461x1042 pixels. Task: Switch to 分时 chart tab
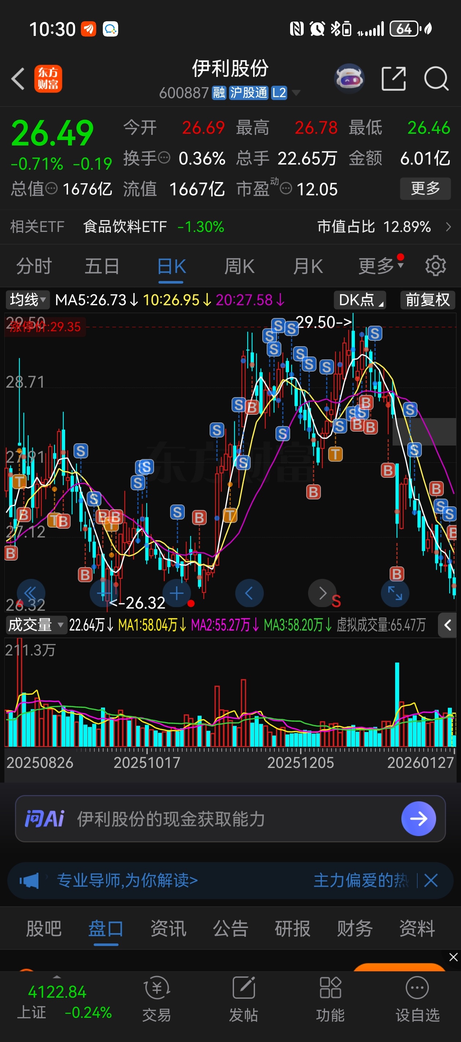click(x=34, y=266)
